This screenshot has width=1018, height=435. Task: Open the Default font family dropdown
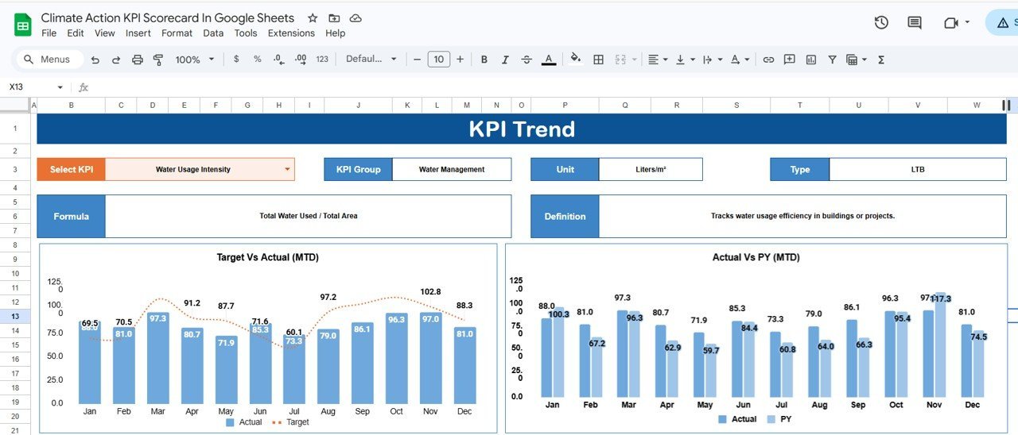(371, 60)
